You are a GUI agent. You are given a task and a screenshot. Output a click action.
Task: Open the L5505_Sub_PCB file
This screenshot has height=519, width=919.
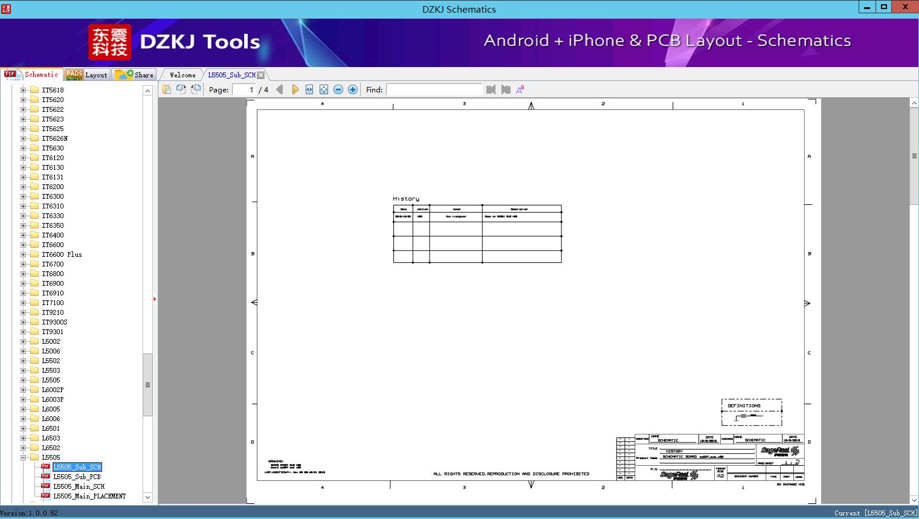click(77, 477)
